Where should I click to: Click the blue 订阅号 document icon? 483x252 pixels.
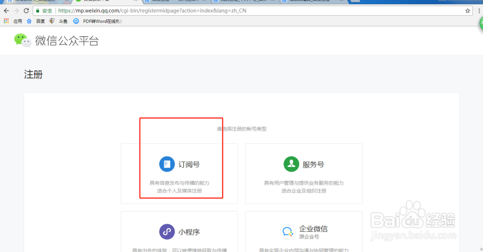pos(167,164)
